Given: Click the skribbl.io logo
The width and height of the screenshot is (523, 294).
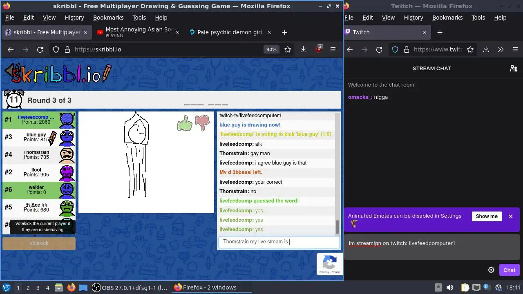Looking at the screenshot, I should coord(58,74).
